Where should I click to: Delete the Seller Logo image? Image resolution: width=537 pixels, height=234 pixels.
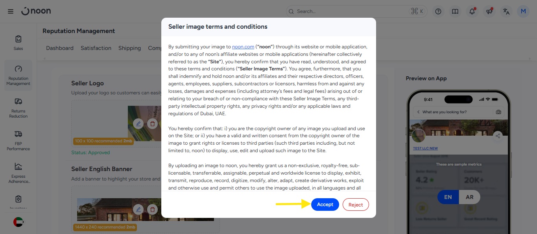152,123
